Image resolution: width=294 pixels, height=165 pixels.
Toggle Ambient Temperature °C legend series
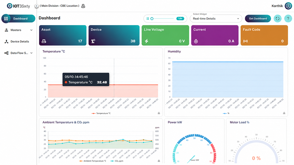[x=93, y=161]
